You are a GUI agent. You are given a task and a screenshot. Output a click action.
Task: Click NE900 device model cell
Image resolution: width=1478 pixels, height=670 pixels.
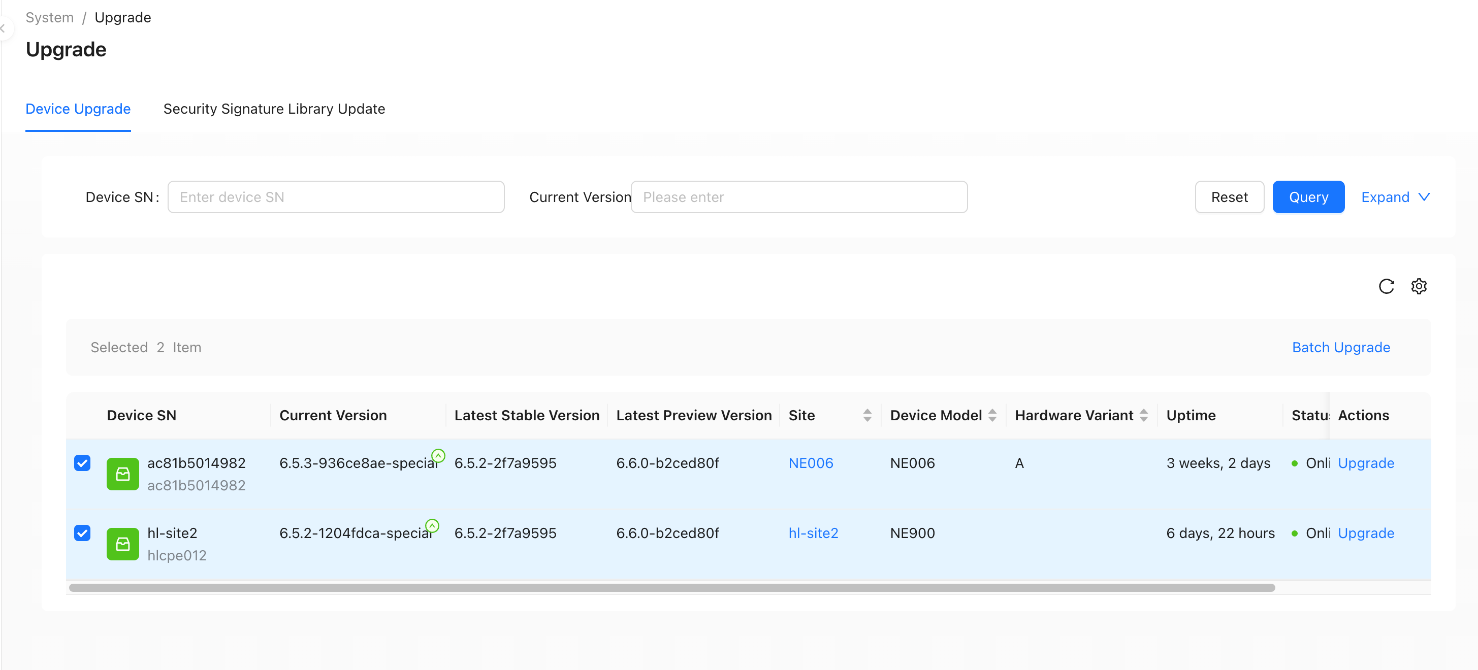(x=912, y=533)
